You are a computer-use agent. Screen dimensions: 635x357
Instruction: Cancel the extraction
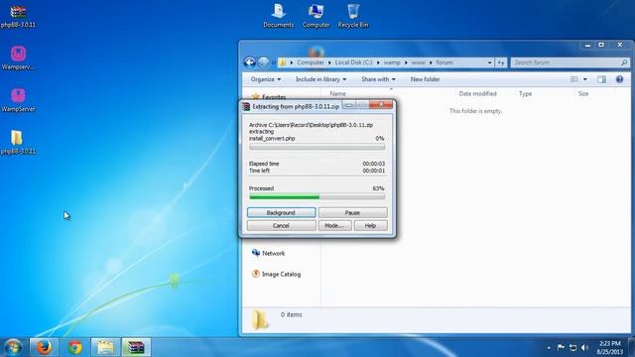tap(281, 225)
